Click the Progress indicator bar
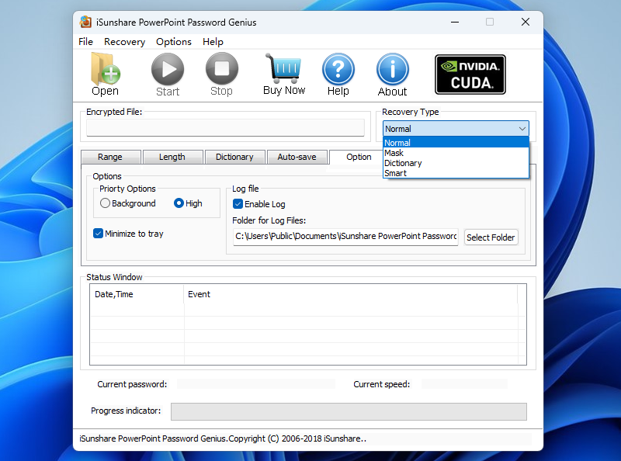This screenshot has height=461, width=621. tap(349, 411)
